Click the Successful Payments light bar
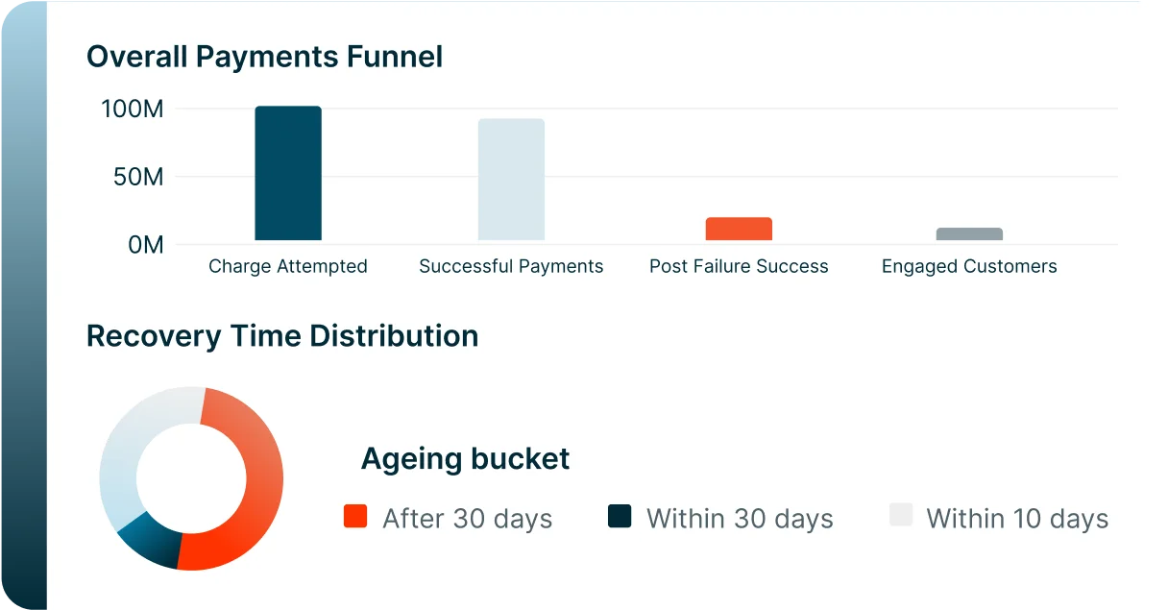1168x610 pixels. tap(511, 180)
